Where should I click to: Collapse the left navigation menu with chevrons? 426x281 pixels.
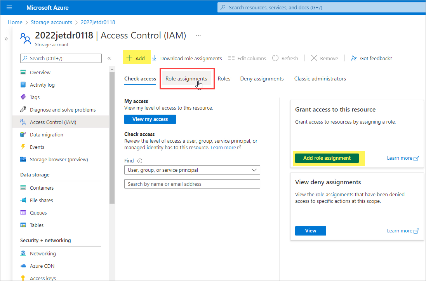(109, 58)
